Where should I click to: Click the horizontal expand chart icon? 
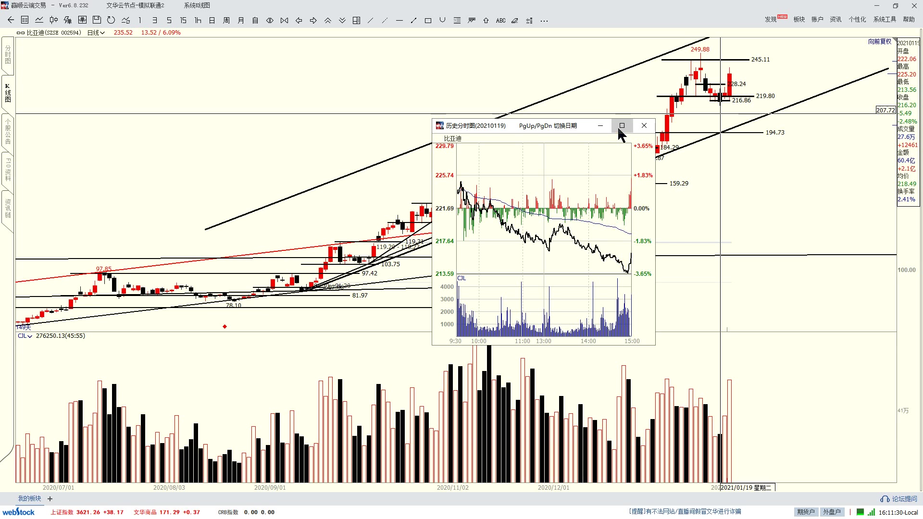click(270, 20)
